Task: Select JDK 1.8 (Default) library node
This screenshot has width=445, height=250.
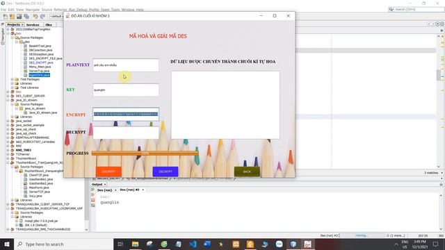Action: (x=35, y=225)
